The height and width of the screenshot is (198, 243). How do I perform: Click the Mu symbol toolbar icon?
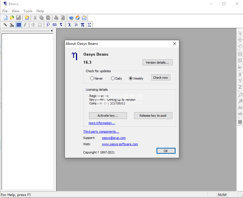[76, 25]
